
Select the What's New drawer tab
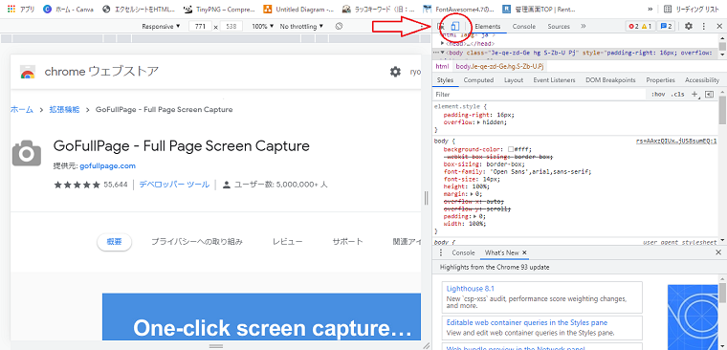(x=501, y=252)
